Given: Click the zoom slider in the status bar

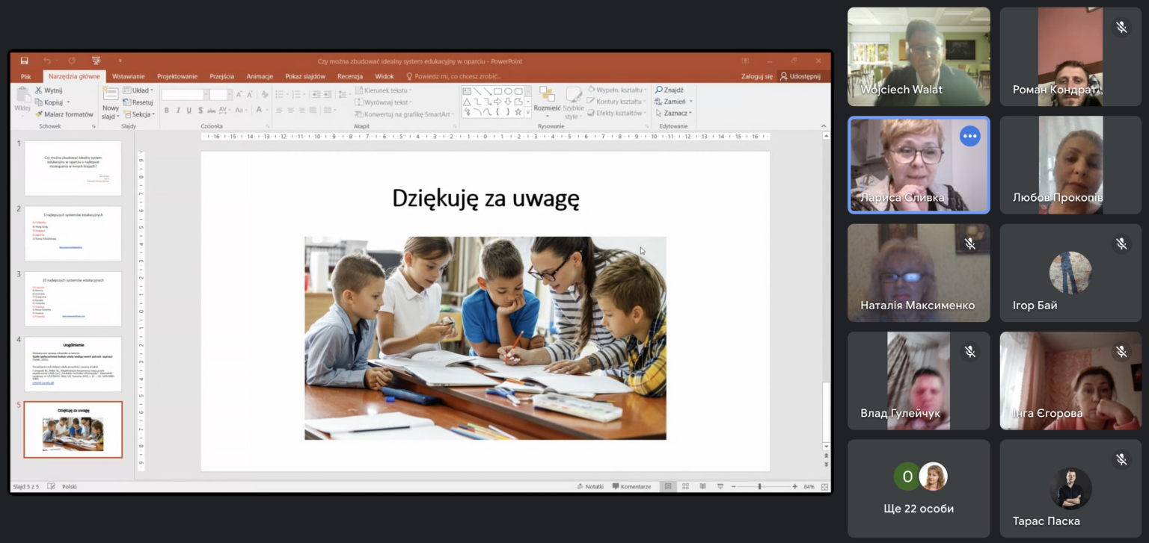Looking at the screenshot, I should 759,486.
